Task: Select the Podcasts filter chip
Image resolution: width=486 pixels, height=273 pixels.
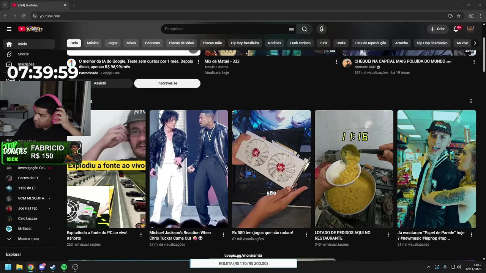Action: click(x=153, y=43)
